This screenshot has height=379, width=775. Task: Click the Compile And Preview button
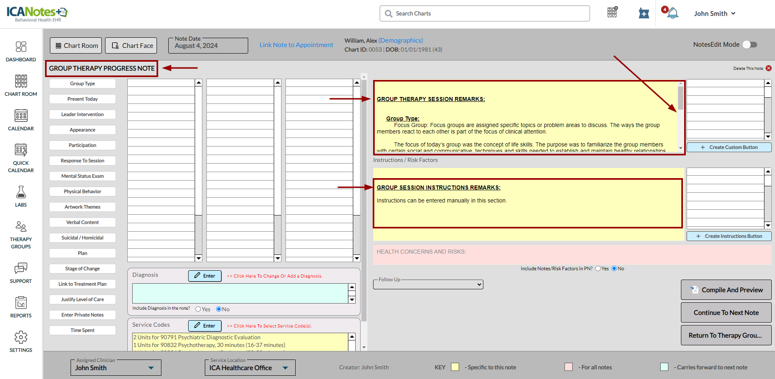click(x=726, y=290)
